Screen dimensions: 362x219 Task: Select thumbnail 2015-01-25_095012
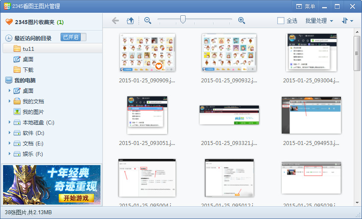229,178
